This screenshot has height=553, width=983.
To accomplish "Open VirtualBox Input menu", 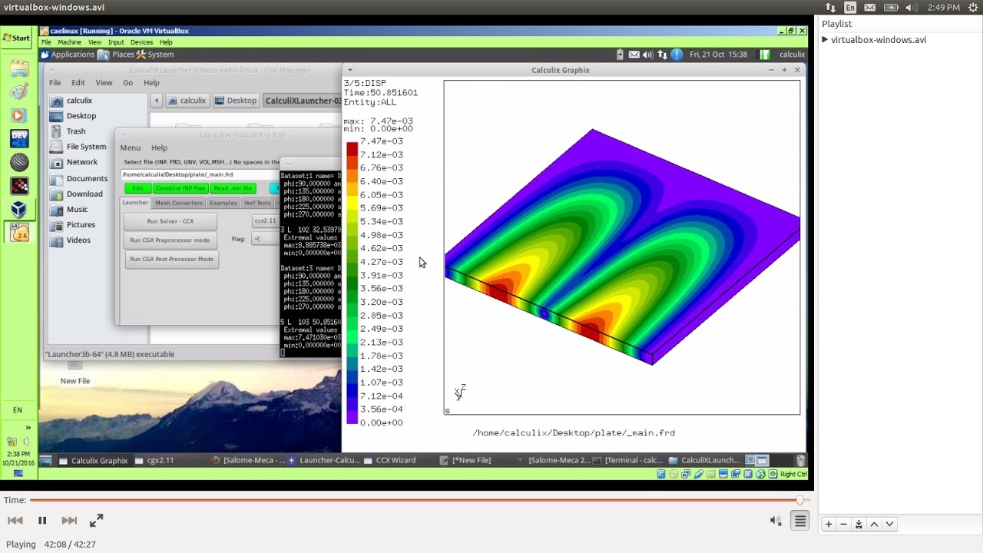I will (x=116, y=42).
